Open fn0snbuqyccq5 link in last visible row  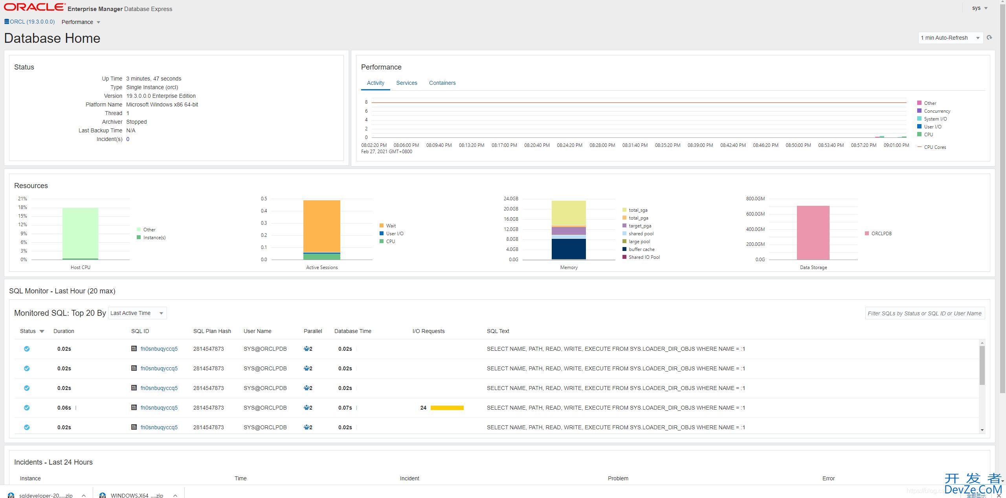159,427
